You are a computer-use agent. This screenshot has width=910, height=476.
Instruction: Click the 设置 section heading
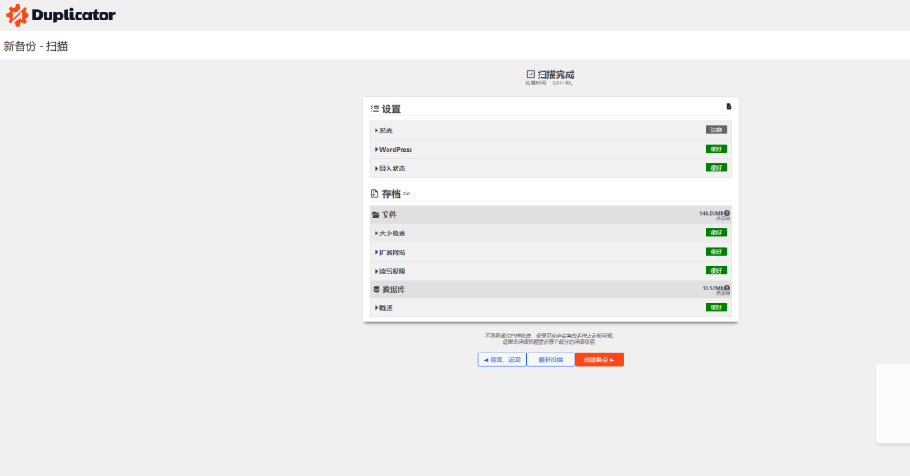pyautogui.click(x=391, y=108)
